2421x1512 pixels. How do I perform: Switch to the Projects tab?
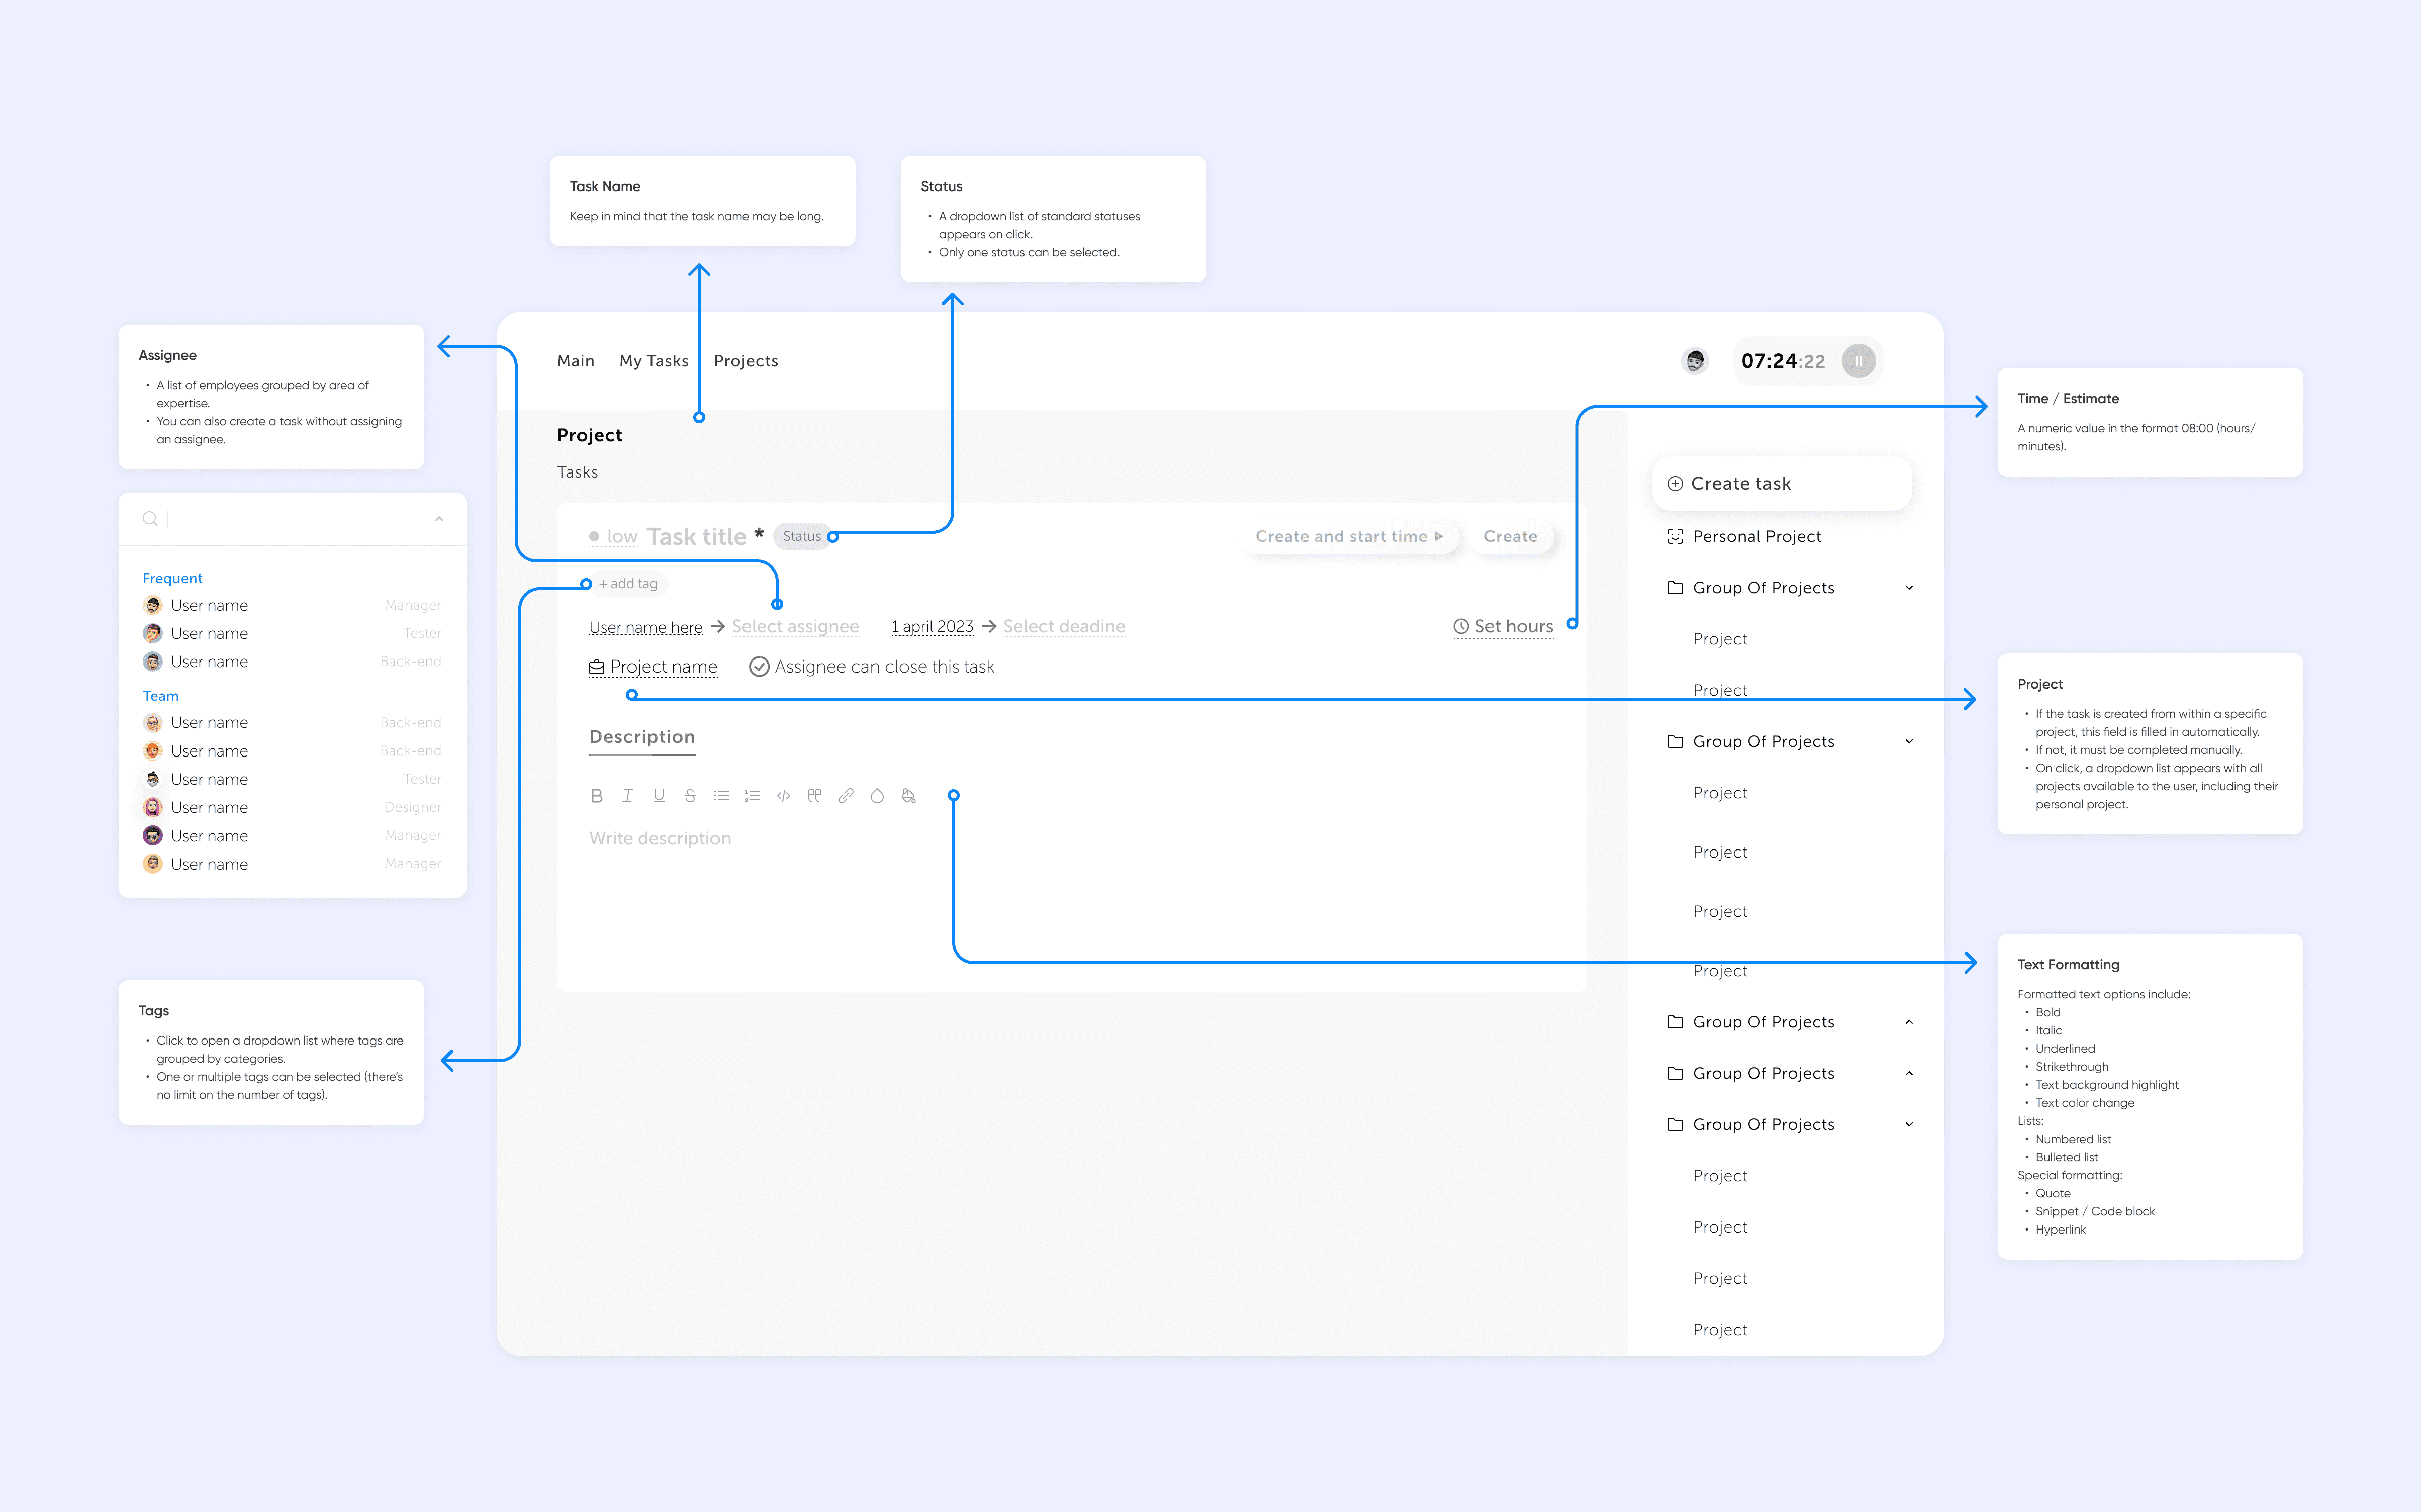[x=746, y=361]
